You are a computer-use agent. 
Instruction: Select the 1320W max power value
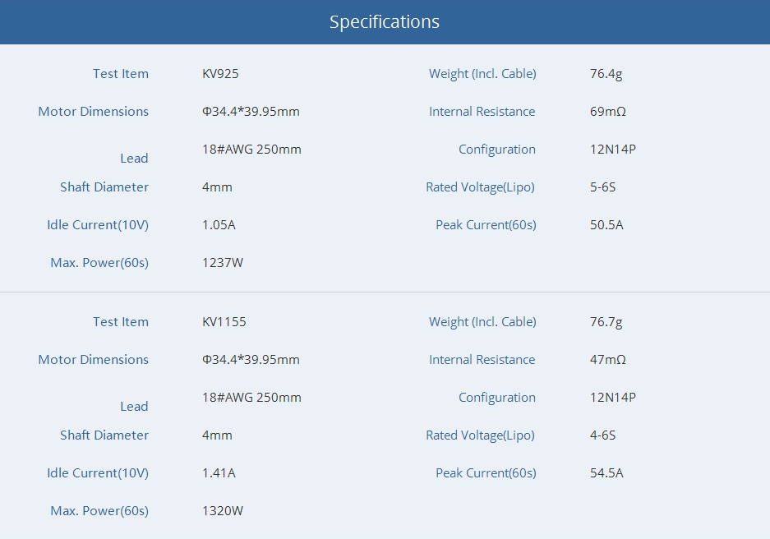223,511
